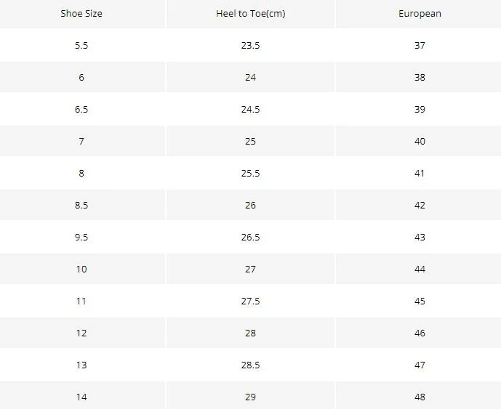Click the 24.5 cm measurement cell
This screenshot has width=501, height=409.
(x=250, y=109)
